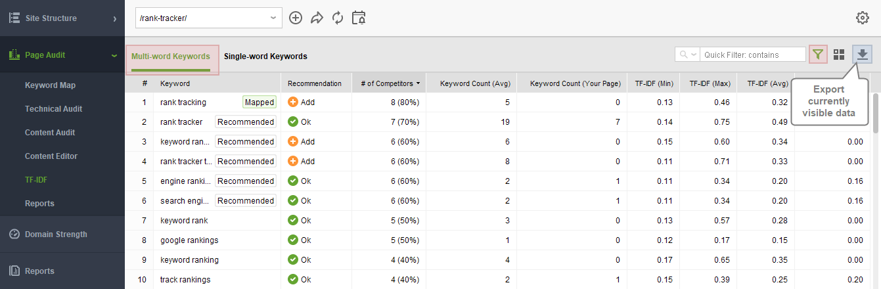Open Keyword Map in the sidebar

(x=50, y=85)
